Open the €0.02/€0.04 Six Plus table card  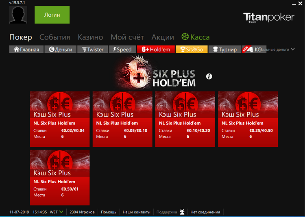click(x=60, y=119)
